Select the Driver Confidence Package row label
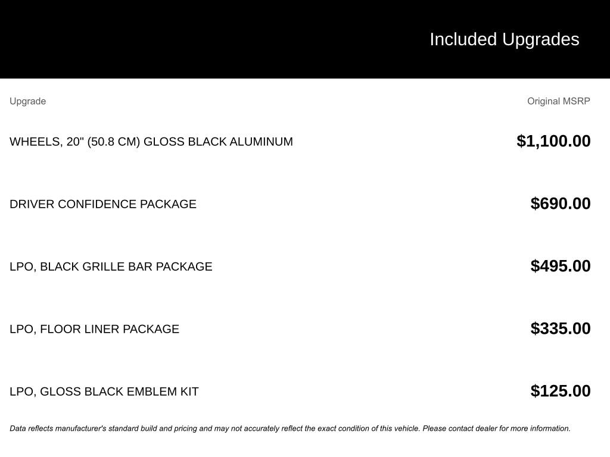This screenshot has height=457, width=610. 103,204
